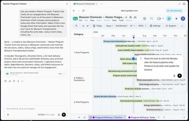Give thumbs up to the response
Screen dimensions: 189x121
tap(10, 81)
